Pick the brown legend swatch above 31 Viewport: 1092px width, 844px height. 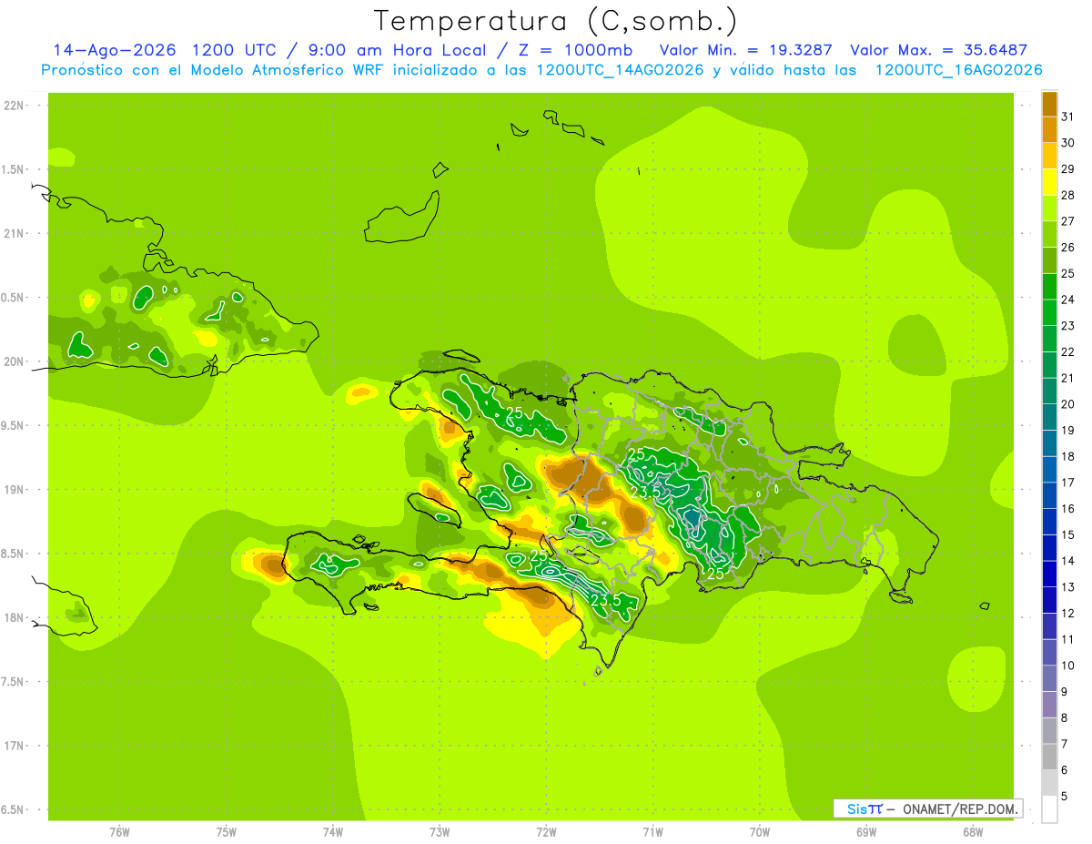[x=1049, y=104]
